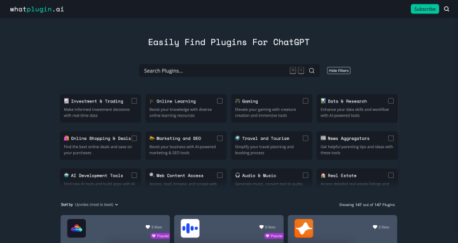Click the 'Travel and Tourism' category title

[266, 139]
